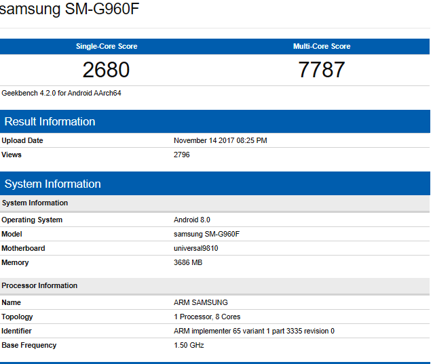Click the Upload Date label
This screenshot has height=364, width=433.
(22, 140)
